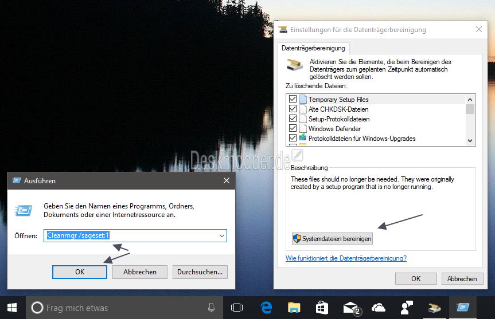This screenshot has width=495, height=319.
Task: Click the file list scrollbar thumb
Action: coord(470,109)
